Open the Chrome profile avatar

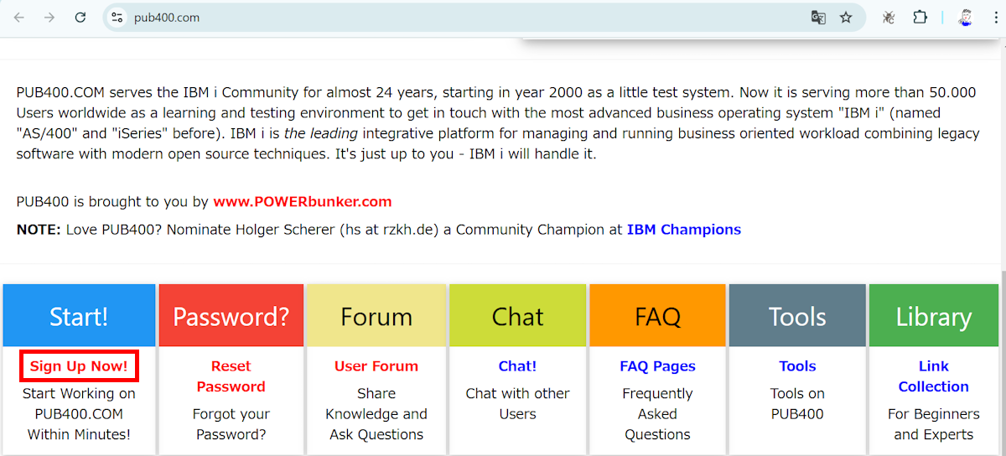965,17
